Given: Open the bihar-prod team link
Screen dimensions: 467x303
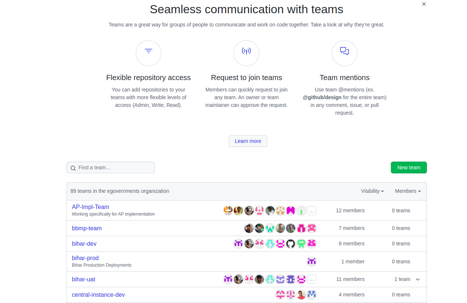Looking at the screenshot, I should pos(85,258).
